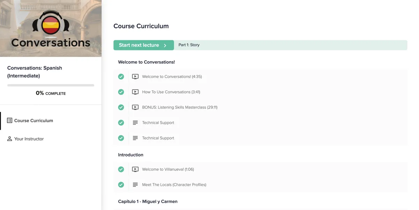The width and height of the screenshot is (419, 210).
Task: Click the 0% course progress bar
Action: pos(51,85)
